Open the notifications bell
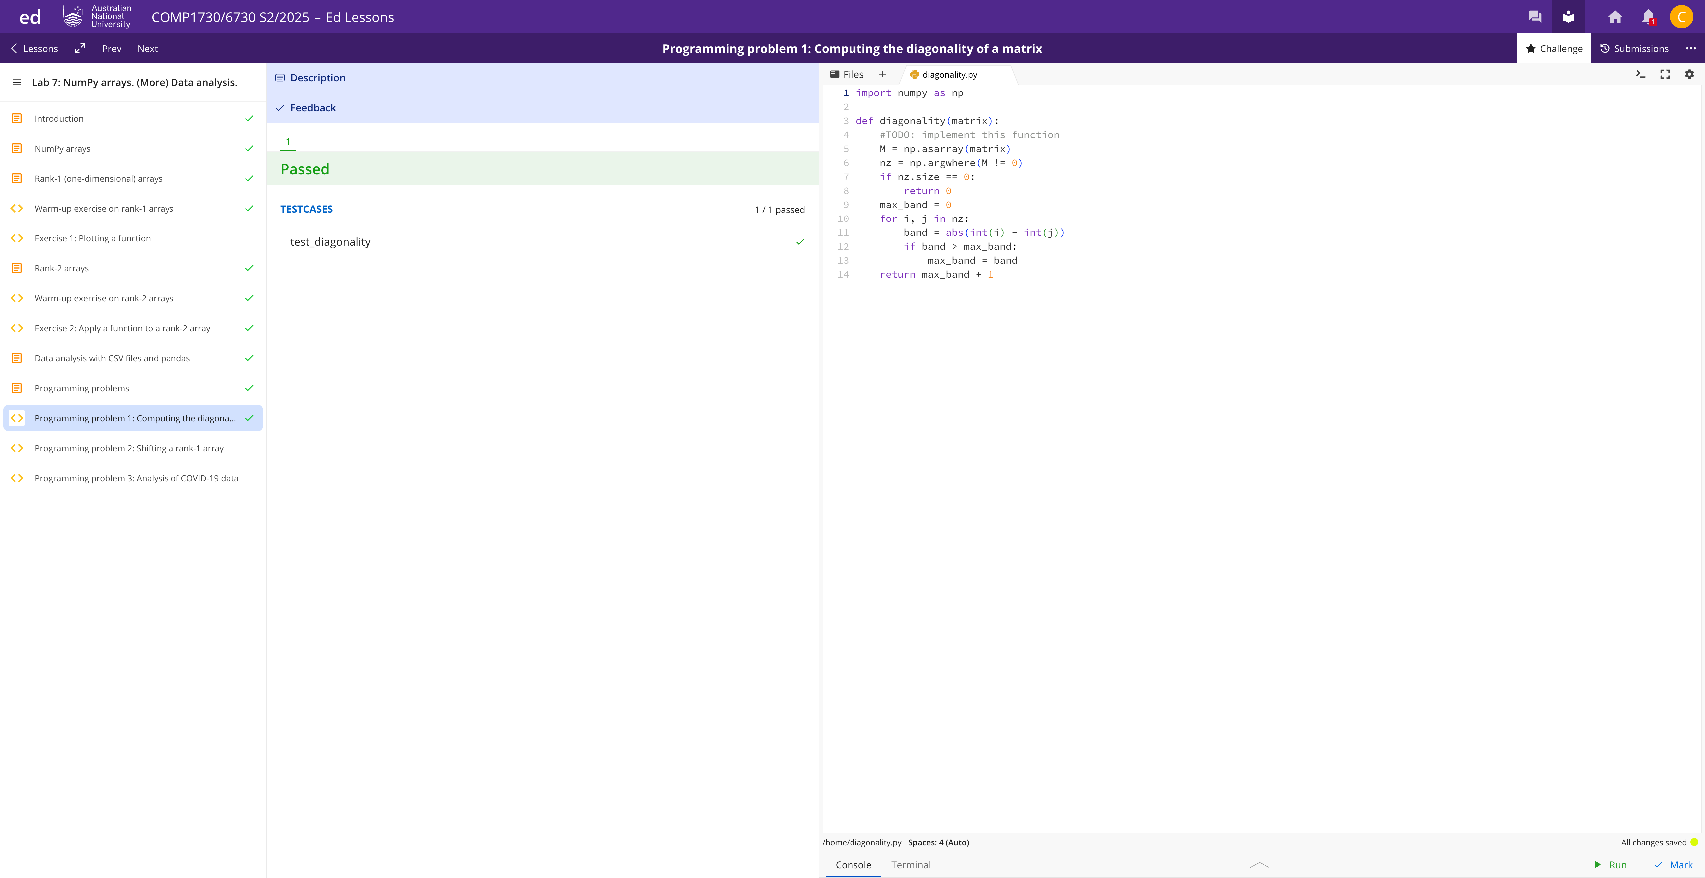 pos(1648,17)
